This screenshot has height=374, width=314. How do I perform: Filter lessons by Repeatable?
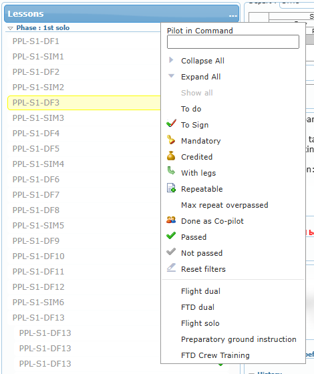202,189
